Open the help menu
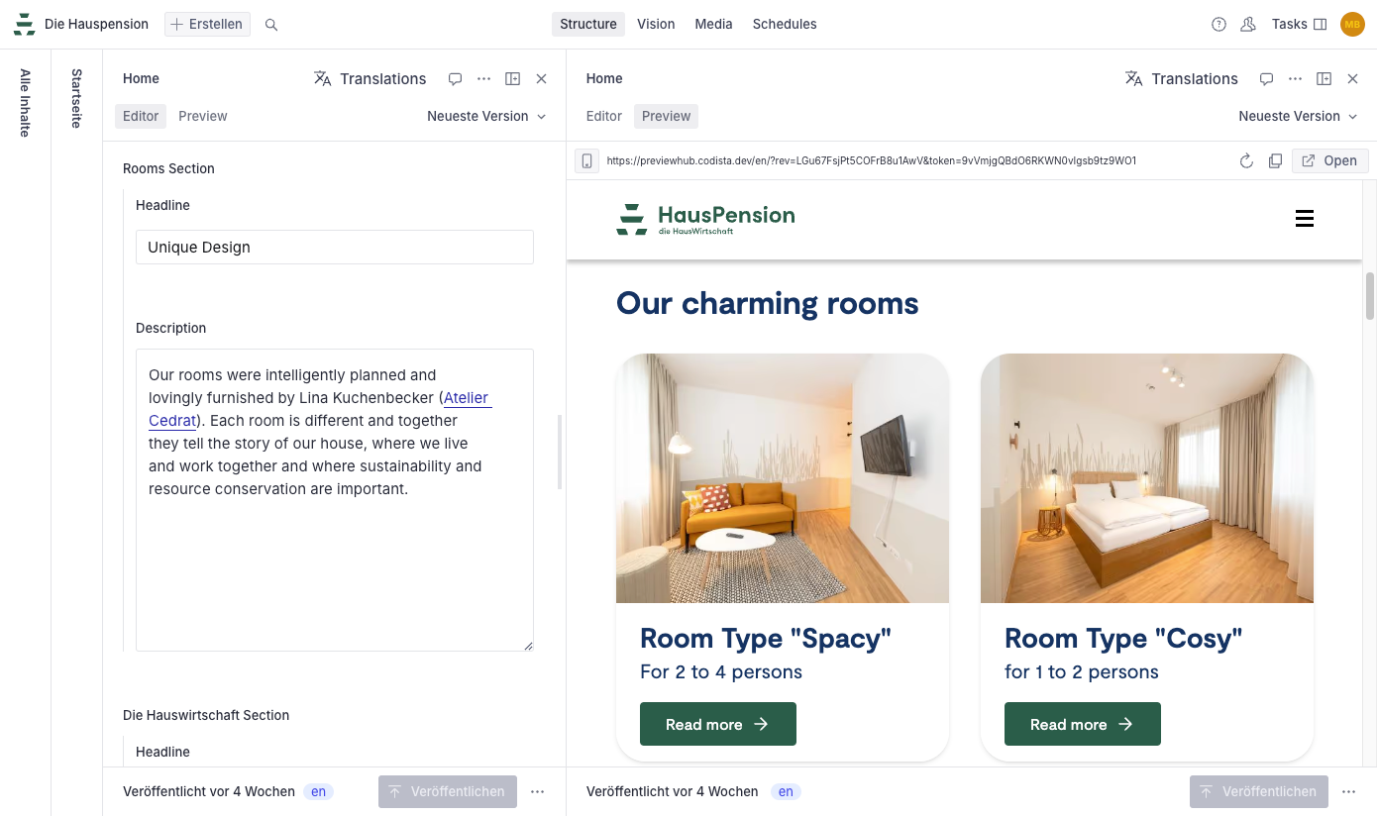 point(1218,24)
